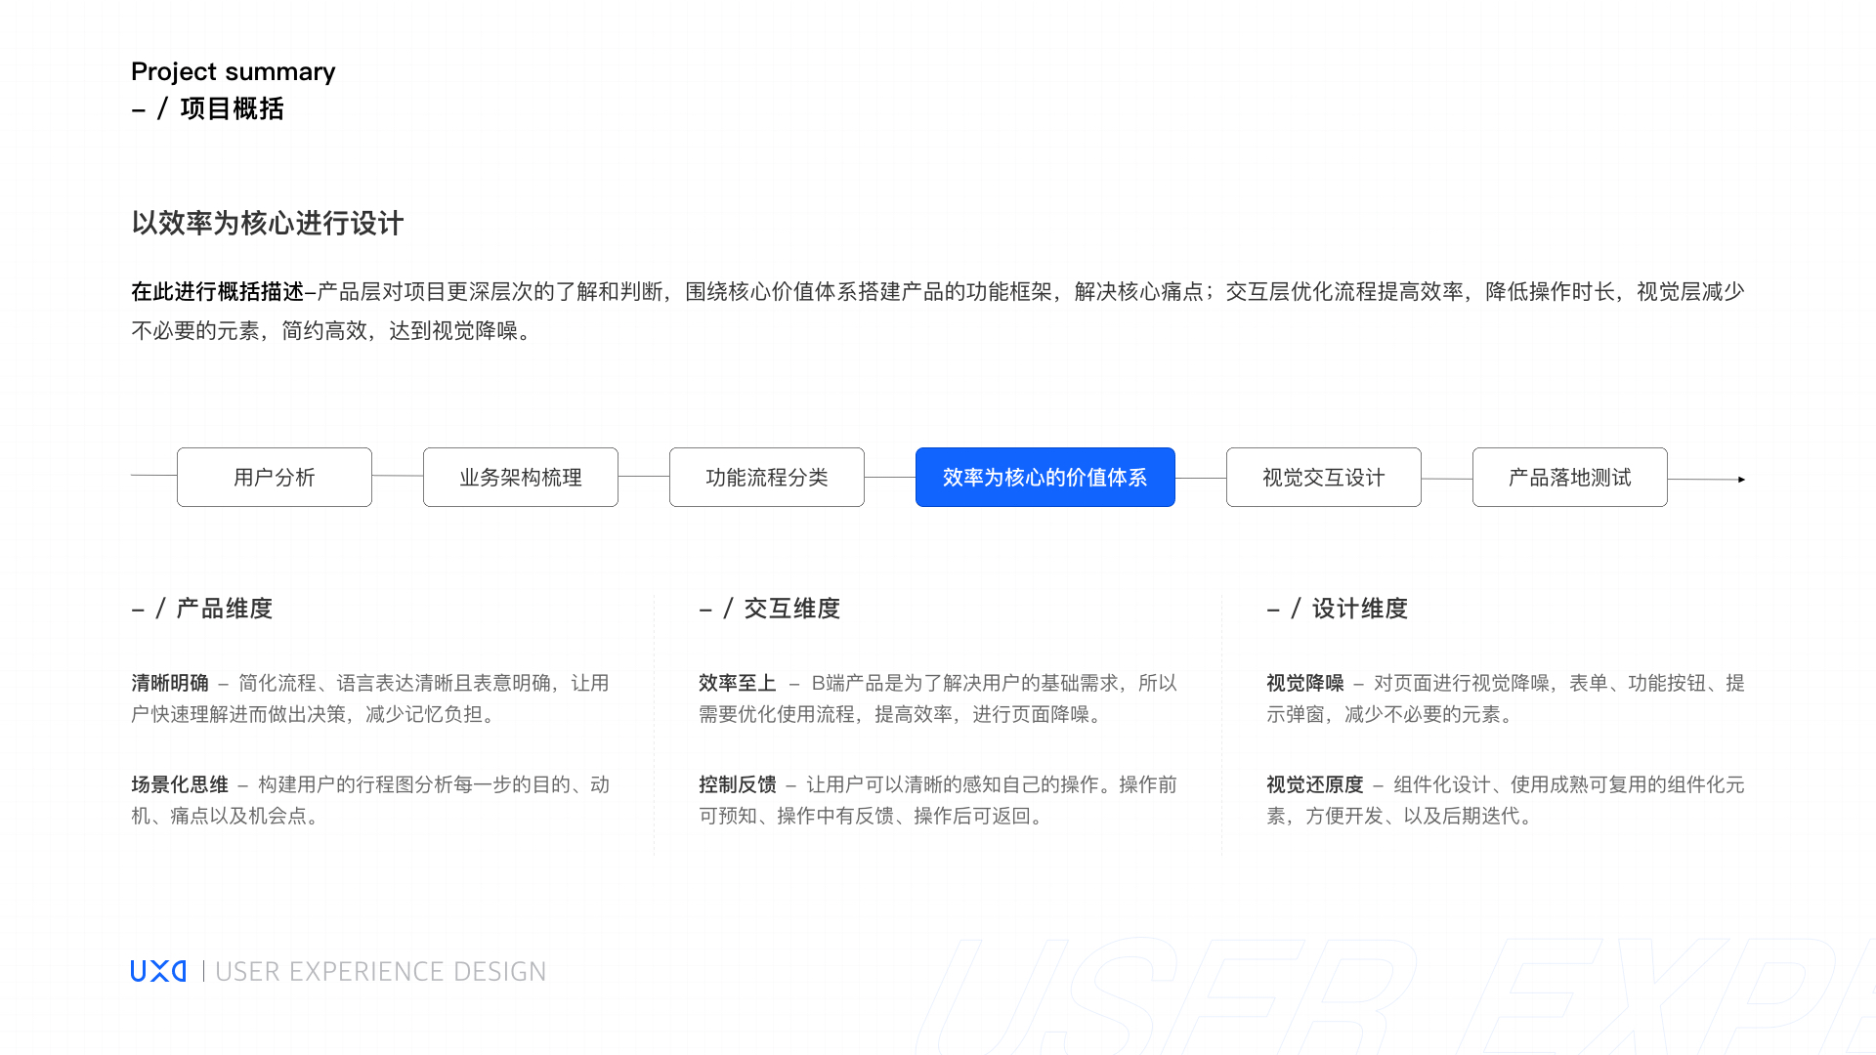This screenshot has width=1876, height=1055.
Task: Click the 产品落地测试 flowchart box
Action: (1569, 477)
